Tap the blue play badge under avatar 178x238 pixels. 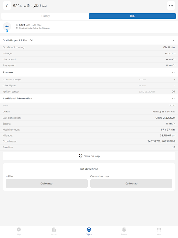tap(7, 31)
